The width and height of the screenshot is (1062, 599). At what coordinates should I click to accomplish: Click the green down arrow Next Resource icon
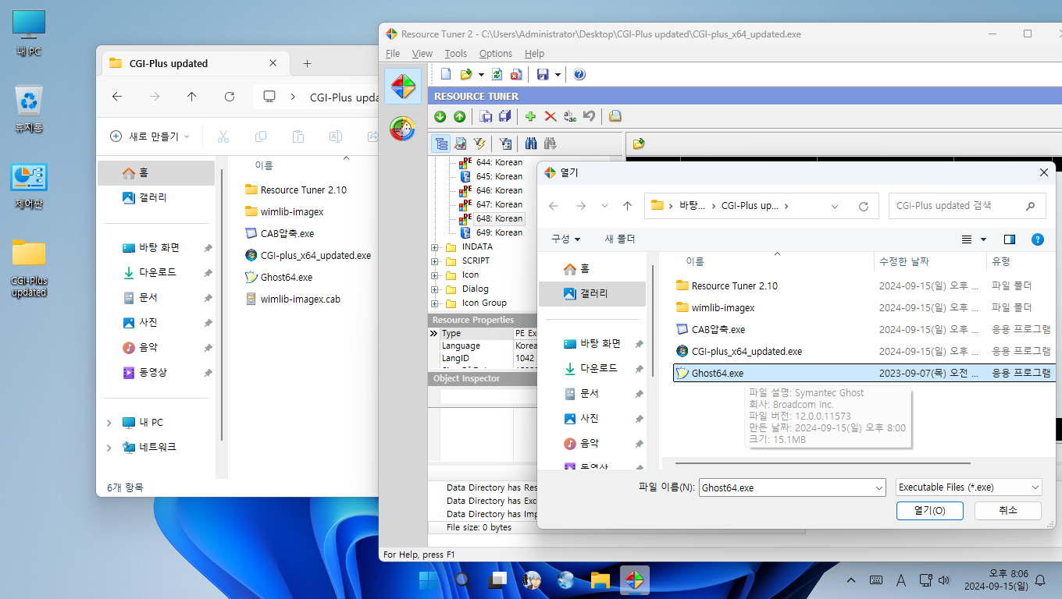[440, 116]
